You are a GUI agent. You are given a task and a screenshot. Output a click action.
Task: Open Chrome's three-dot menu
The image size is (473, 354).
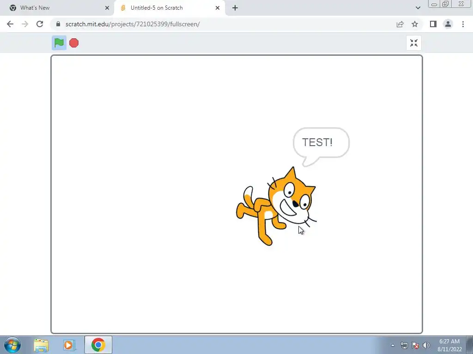click(463, 24)
